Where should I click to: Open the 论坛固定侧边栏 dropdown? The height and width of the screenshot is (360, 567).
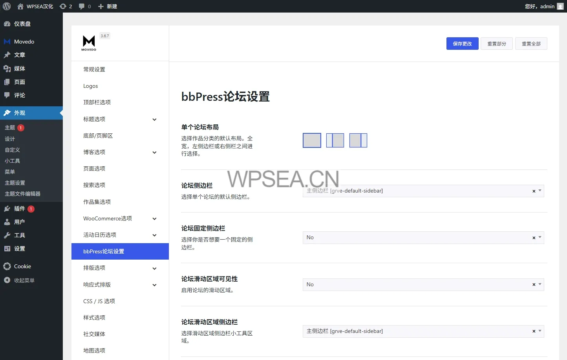point(423,238)
